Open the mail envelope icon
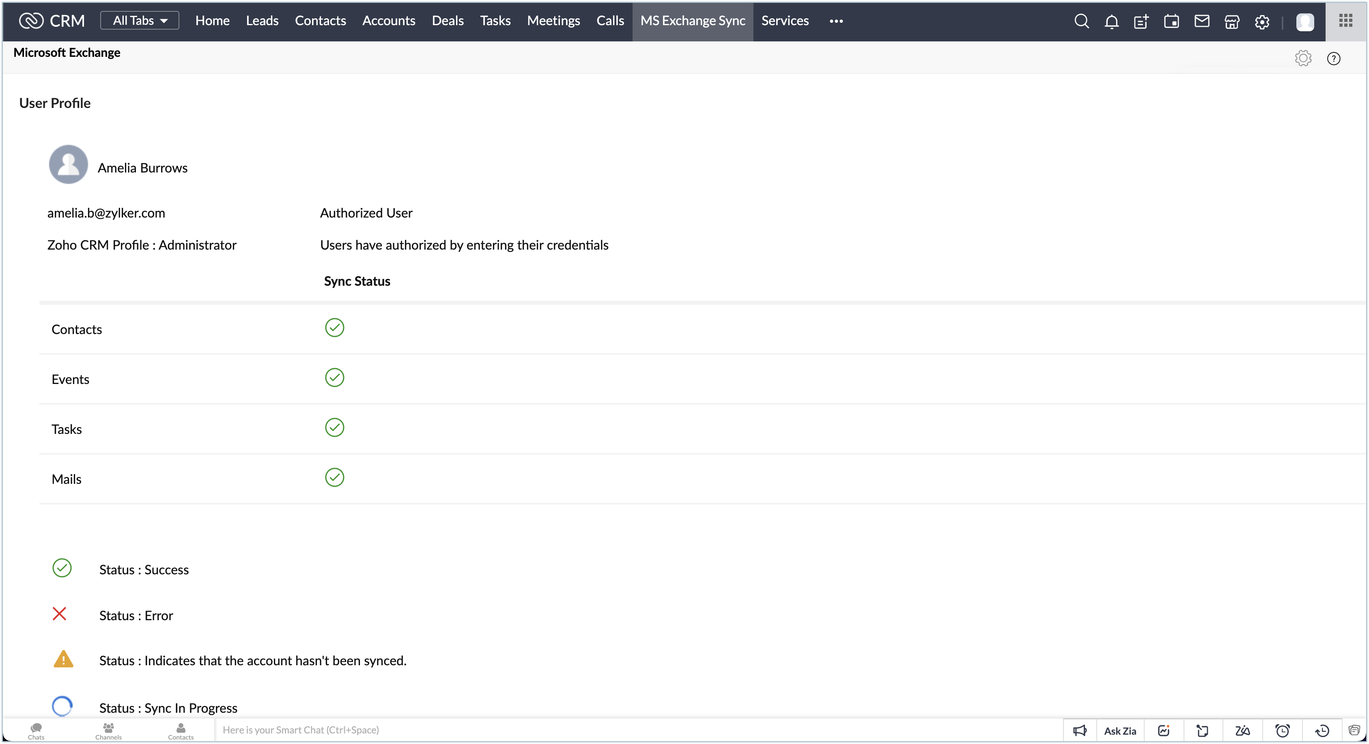 (1201, 21)
